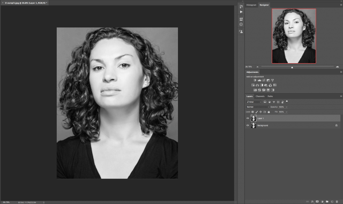This screenshot has height=204, width=343.
Task: Open the Layers panel menu
Action: 341,96
